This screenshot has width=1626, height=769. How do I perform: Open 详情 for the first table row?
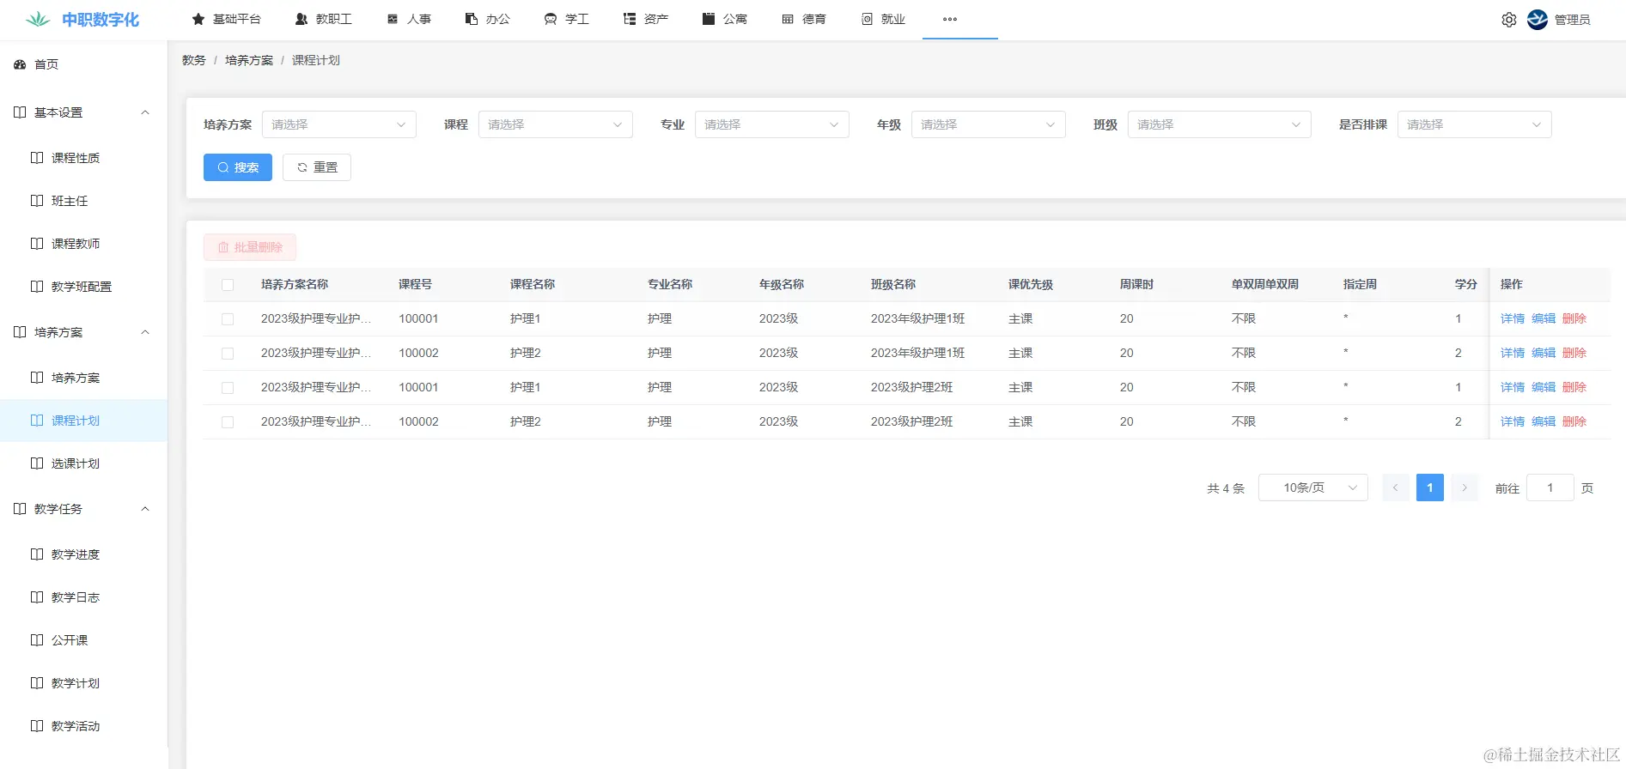click(1513, 318)
